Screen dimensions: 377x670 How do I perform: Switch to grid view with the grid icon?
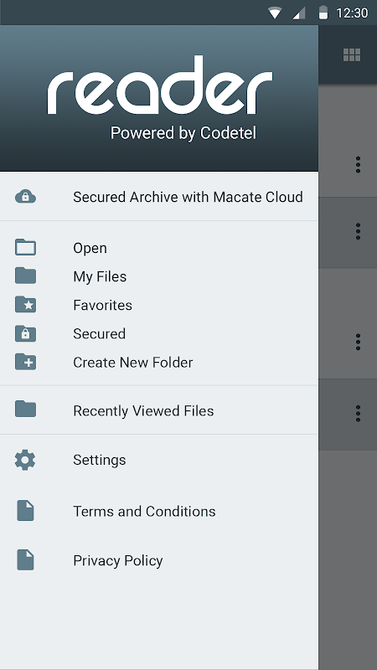352,54
